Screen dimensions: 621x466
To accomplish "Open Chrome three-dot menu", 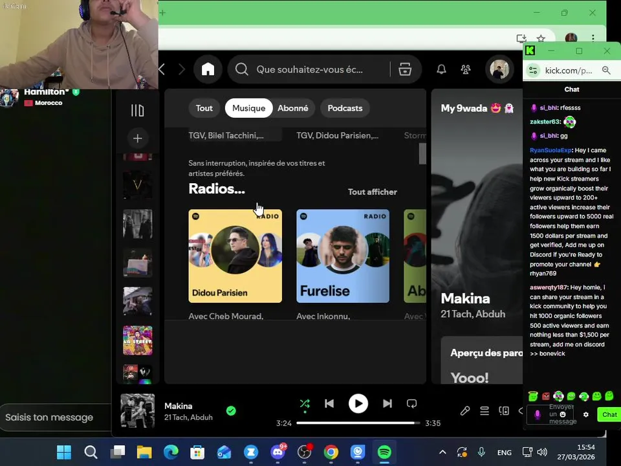I will click(x=593, y=38).
